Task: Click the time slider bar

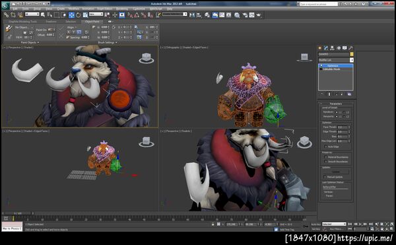Action: pos(18,213)
